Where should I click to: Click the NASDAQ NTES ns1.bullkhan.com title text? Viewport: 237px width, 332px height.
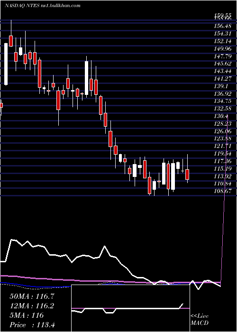coord(42,6)
